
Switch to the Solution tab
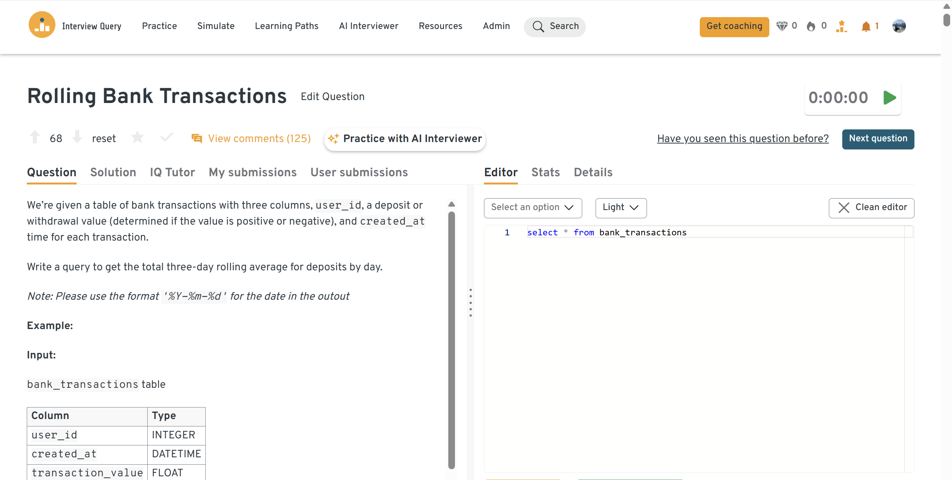click(x=113, y=172)
